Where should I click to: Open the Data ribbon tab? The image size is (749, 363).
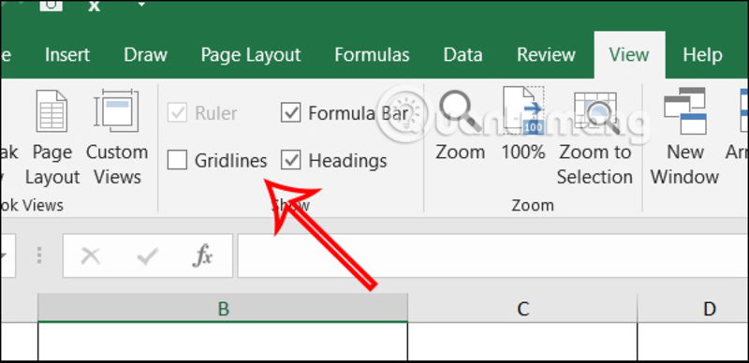[463, 55]
